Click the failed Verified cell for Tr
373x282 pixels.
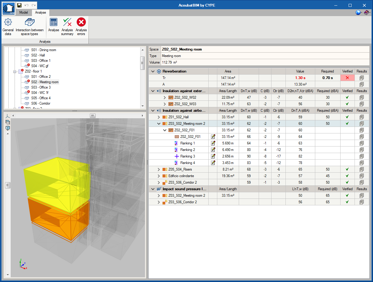tap(347, 78)
